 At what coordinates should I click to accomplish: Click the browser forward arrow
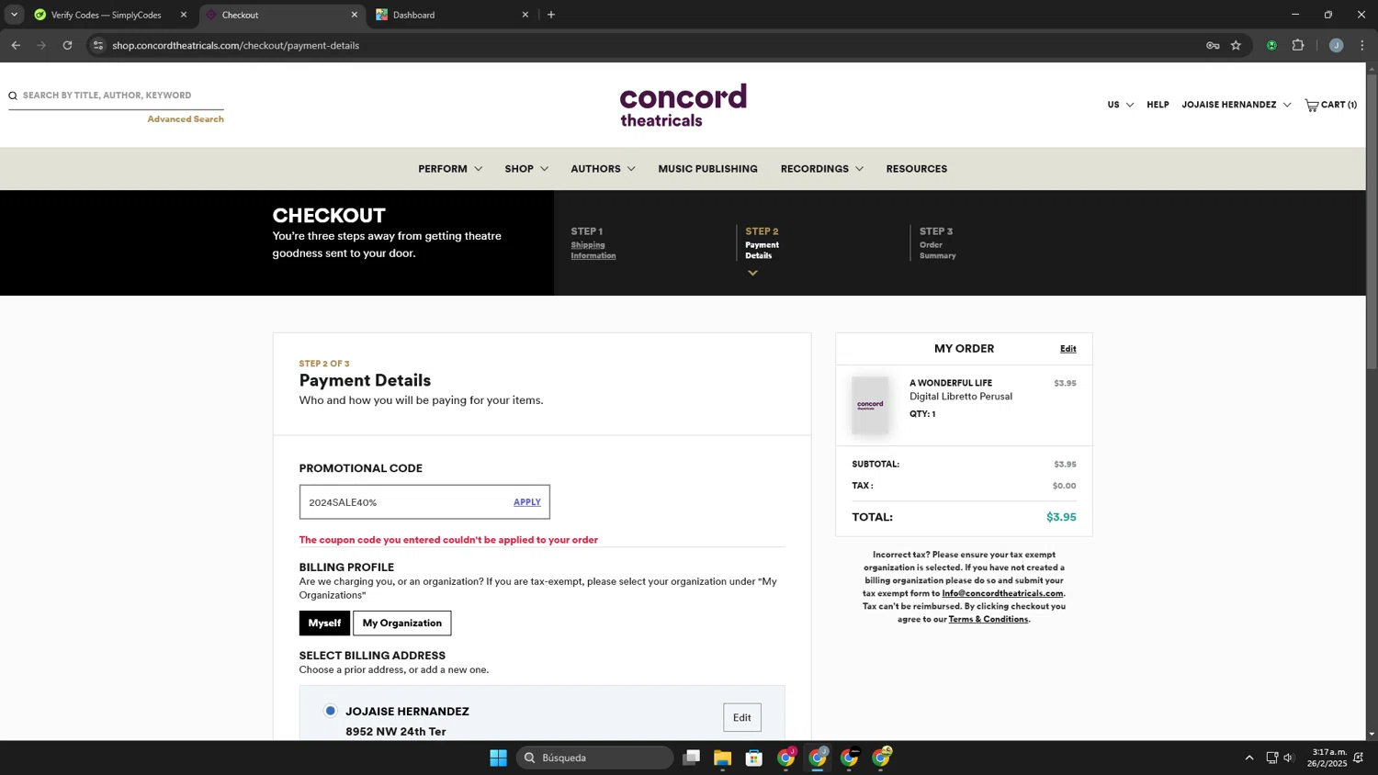[x=41, y=45]
